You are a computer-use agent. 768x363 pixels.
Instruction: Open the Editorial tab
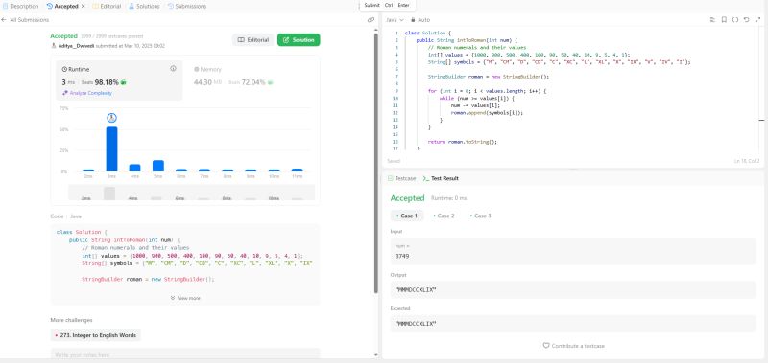[107, 7]
